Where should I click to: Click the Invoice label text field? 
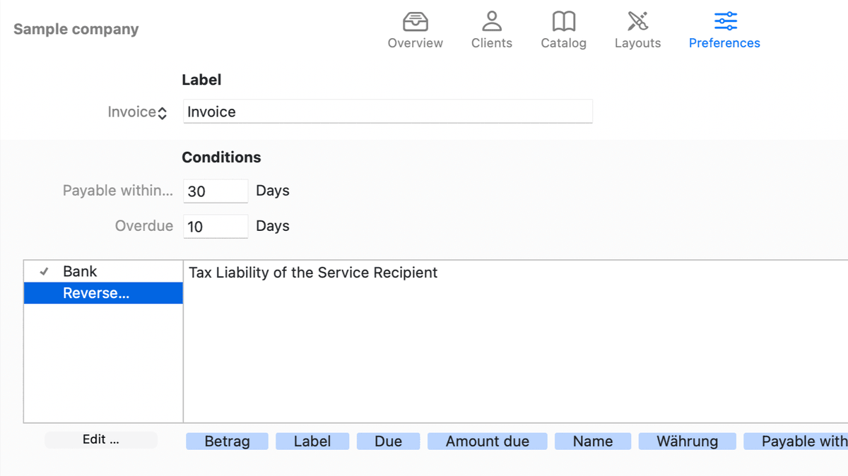tap(387, 112)
